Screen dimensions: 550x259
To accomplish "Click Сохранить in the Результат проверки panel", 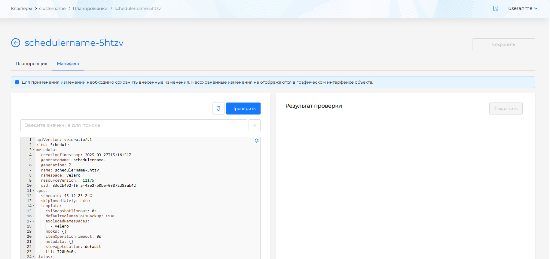I will [x=506, y=109].
